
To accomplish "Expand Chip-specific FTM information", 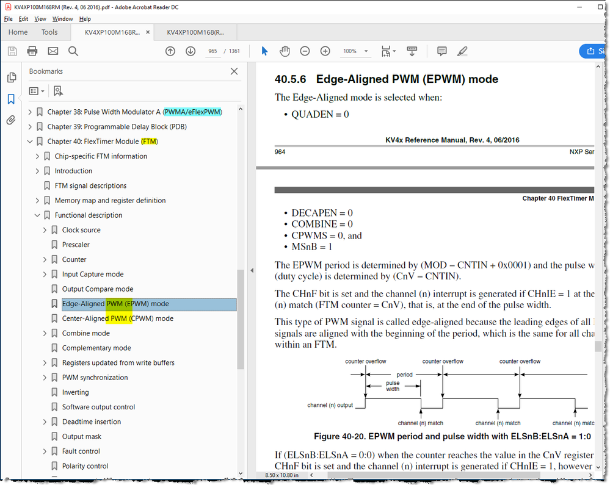I will pyautogui.click(x=37, y=156).
